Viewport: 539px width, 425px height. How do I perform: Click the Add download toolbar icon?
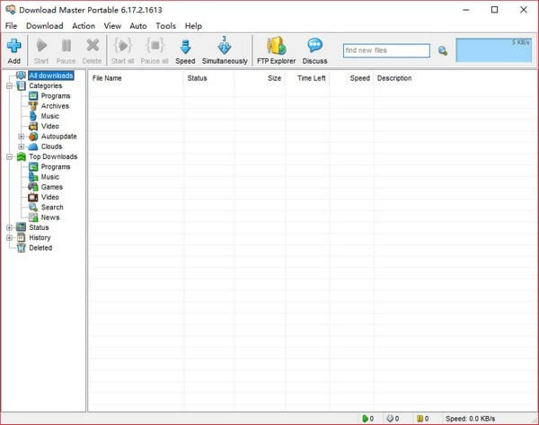pos(13,49)
